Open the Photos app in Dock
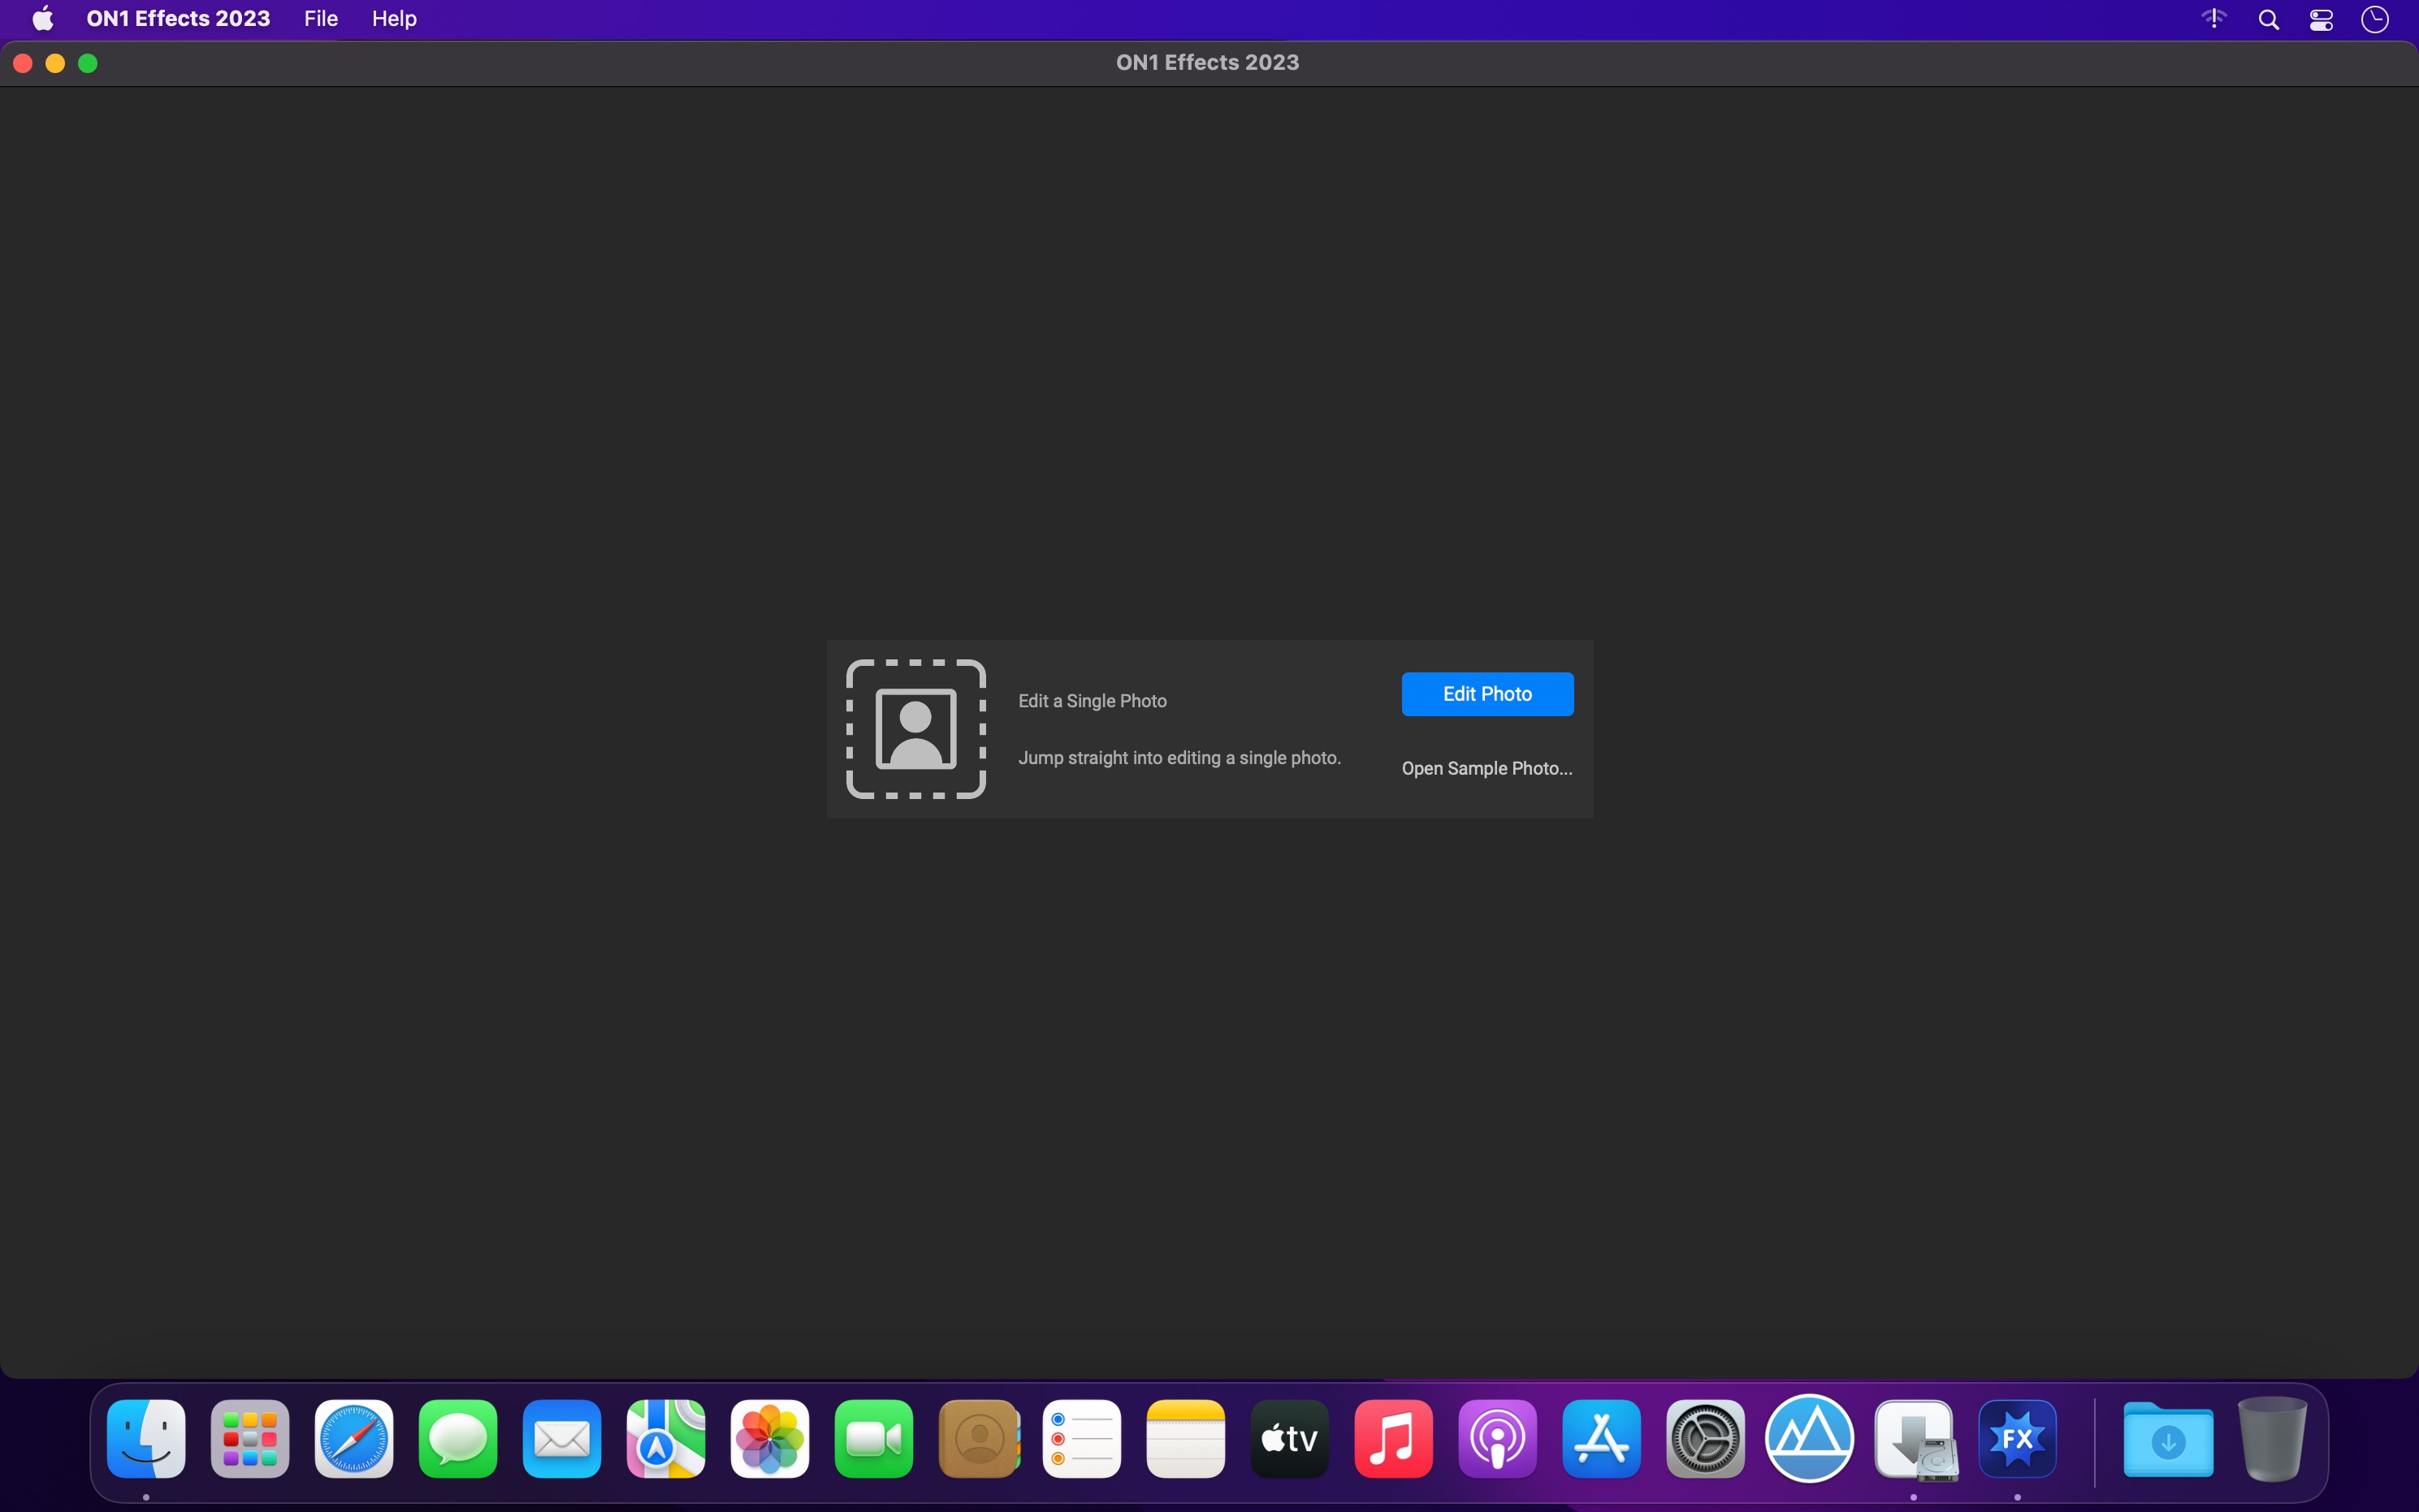 pos(769,1439)
